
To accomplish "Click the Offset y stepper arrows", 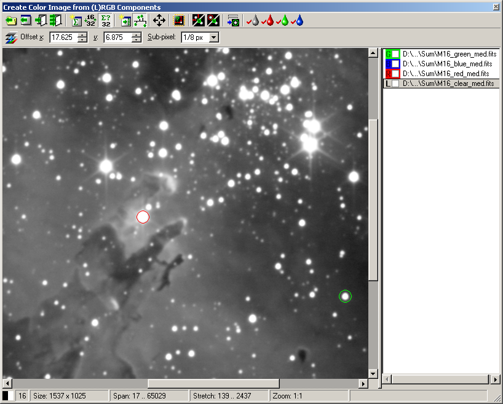I will 137,37.
